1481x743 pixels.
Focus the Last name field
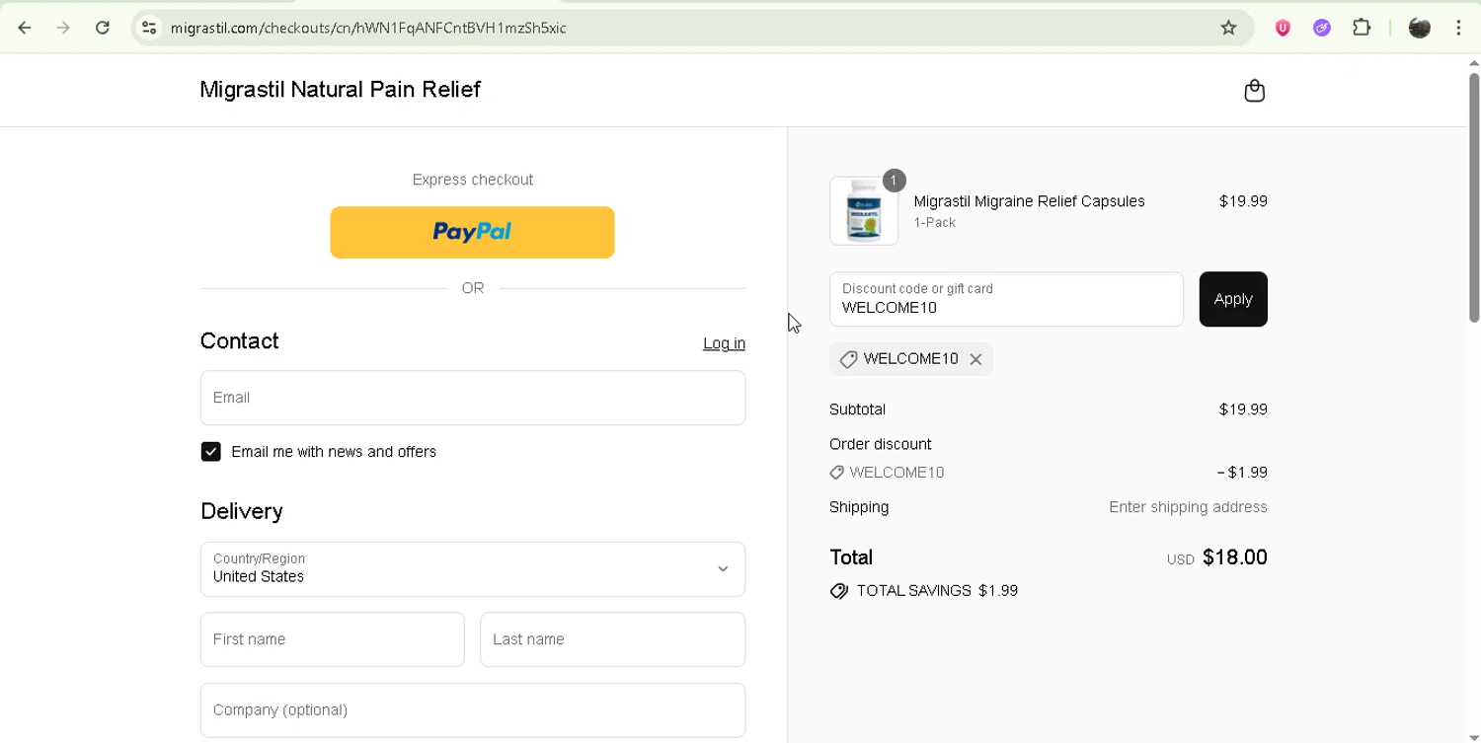612,639
